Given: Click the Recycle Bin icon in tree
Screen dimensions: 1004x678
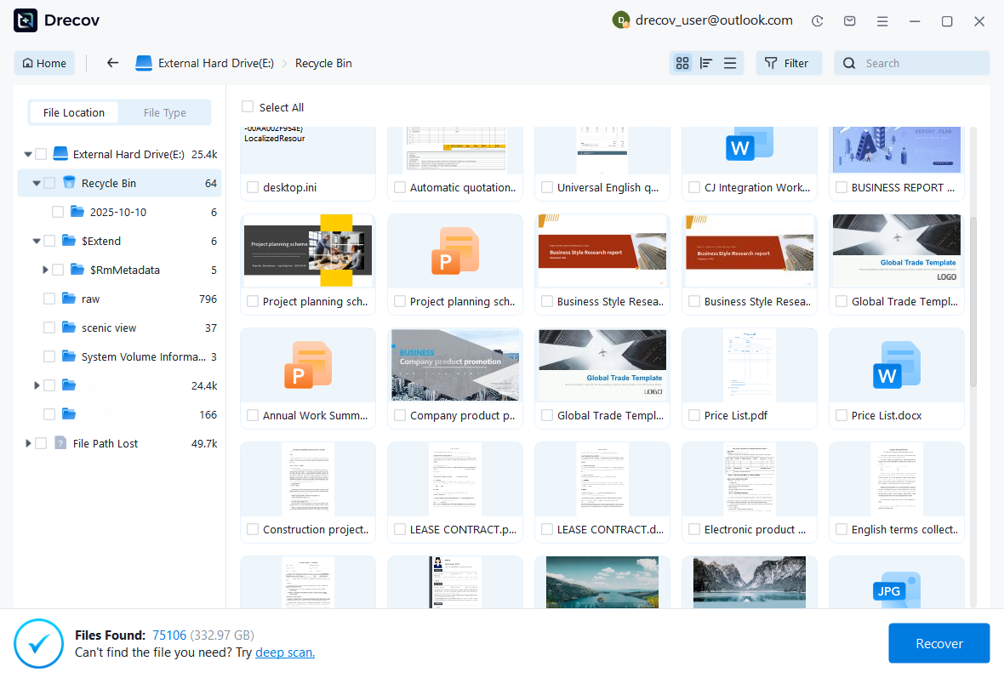Looking at the screenshot, I should 69,183.
